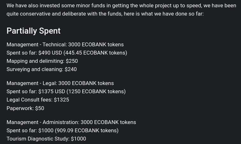Click the Partially Spent heading

click(x=33, y=31)
